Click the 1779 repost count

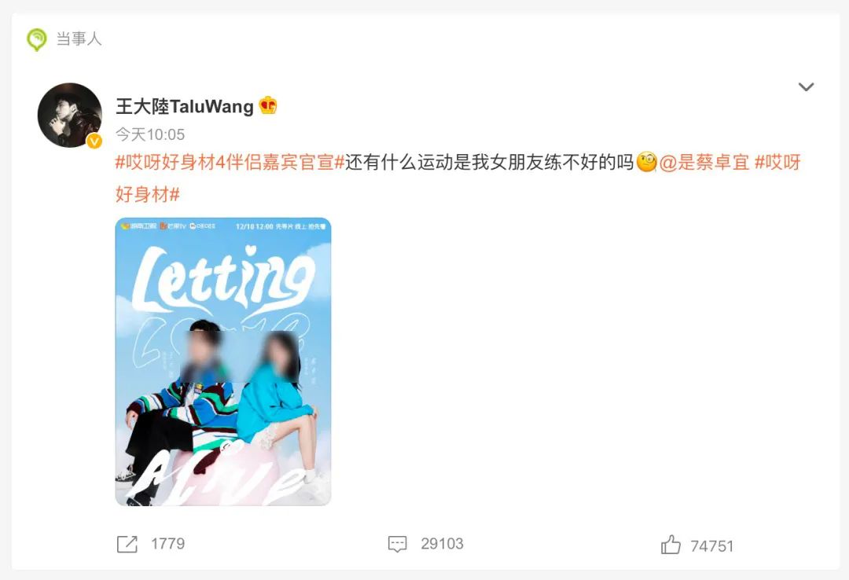click(168, 544)
